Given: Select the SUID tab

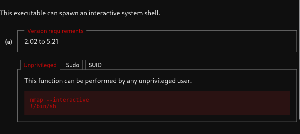Looking at the screenshot, I should [95, 65].
